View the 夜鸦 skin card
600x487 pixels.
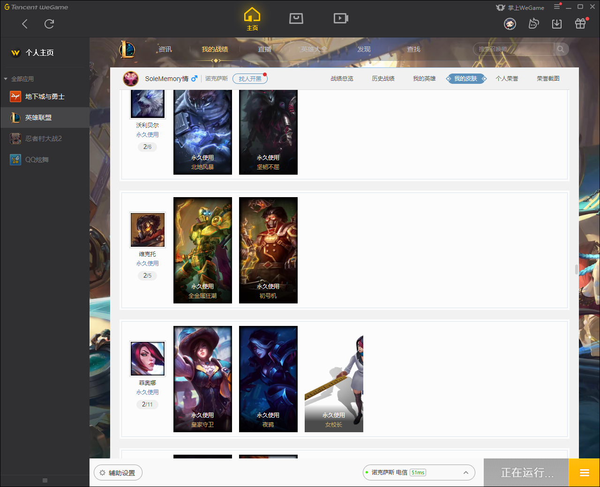(268, 379)
